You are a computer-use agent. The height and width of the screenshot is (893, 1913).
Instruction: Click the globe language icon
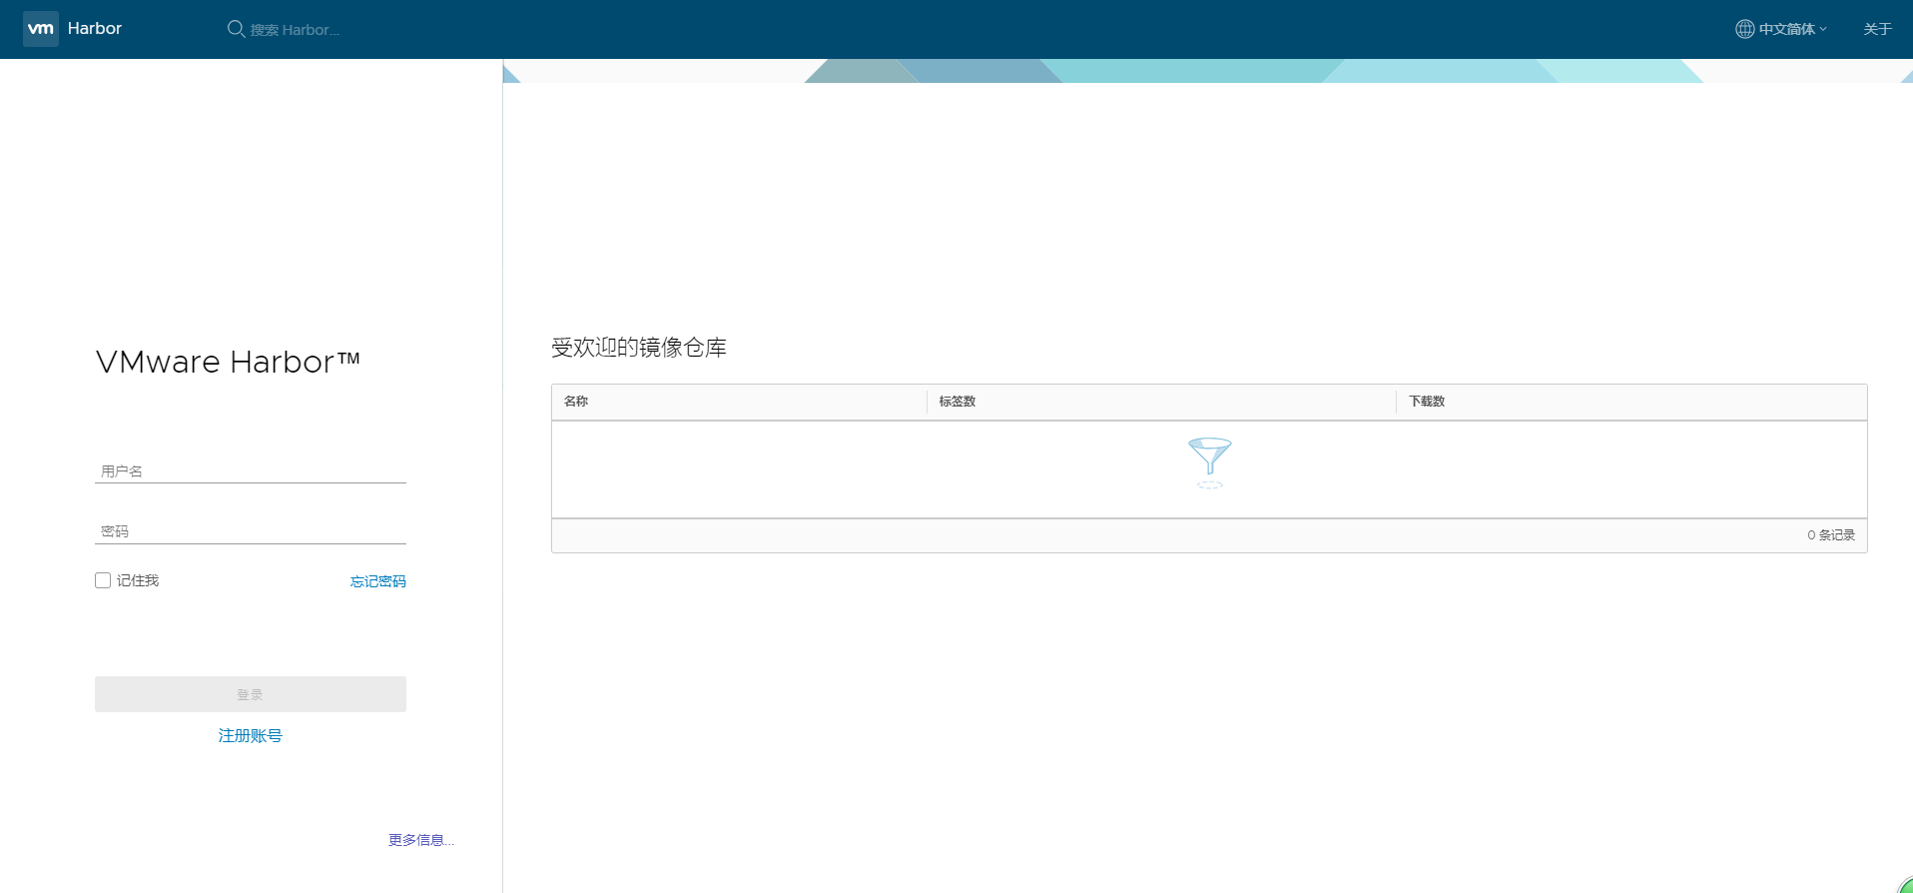click(x=1744, y=29)
